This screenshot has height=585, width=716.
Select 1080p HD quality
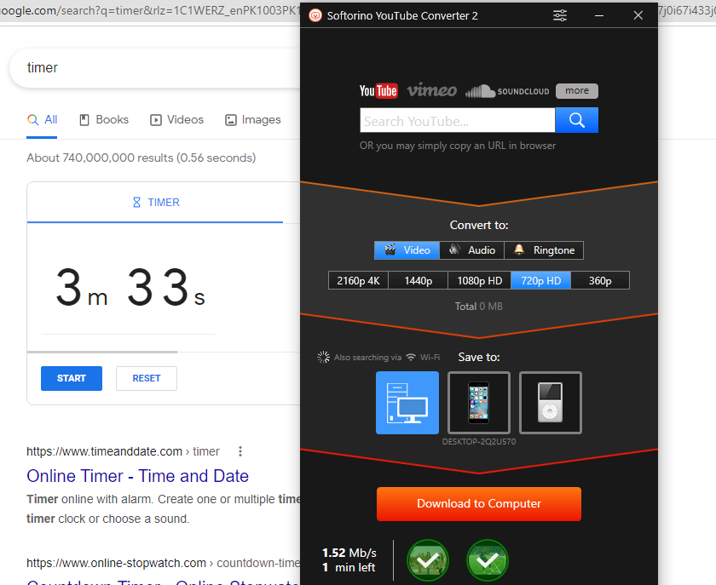coord(479,280)
